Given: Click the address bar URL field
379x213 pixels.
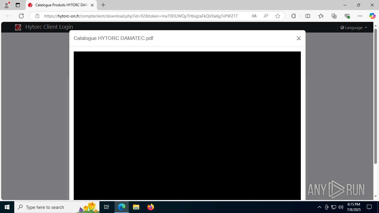Looking at the screenshot, I should tap(141, 16).
